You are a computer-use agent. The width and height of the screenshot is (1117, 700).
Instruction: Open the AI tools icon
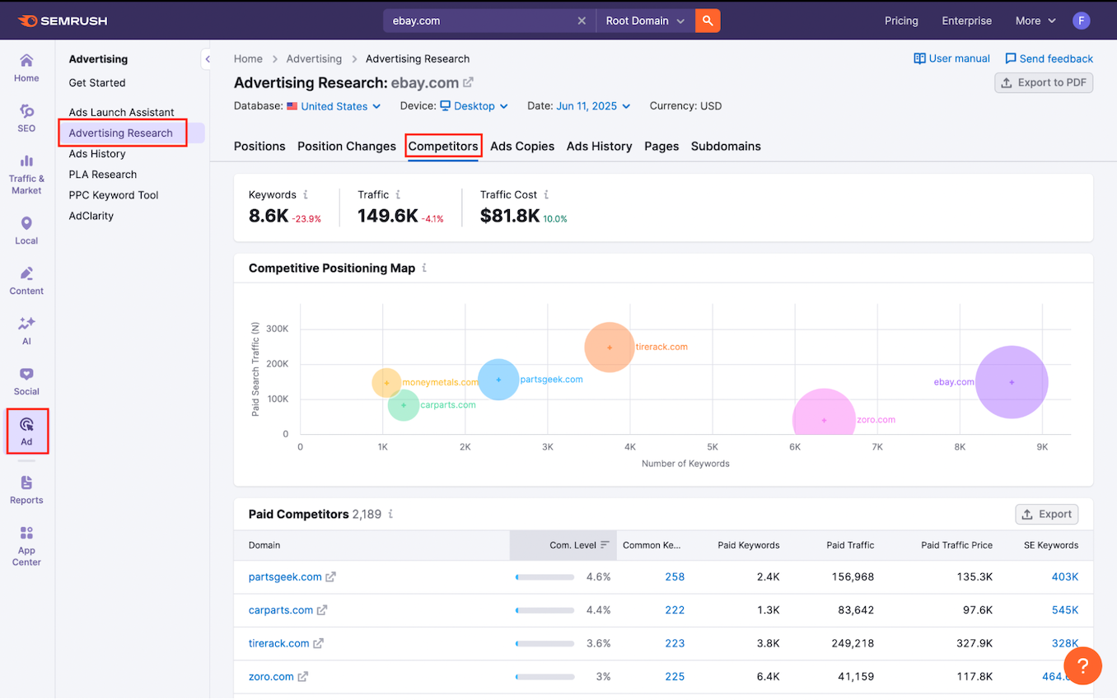pyautogui.click(x=26, y=330)
